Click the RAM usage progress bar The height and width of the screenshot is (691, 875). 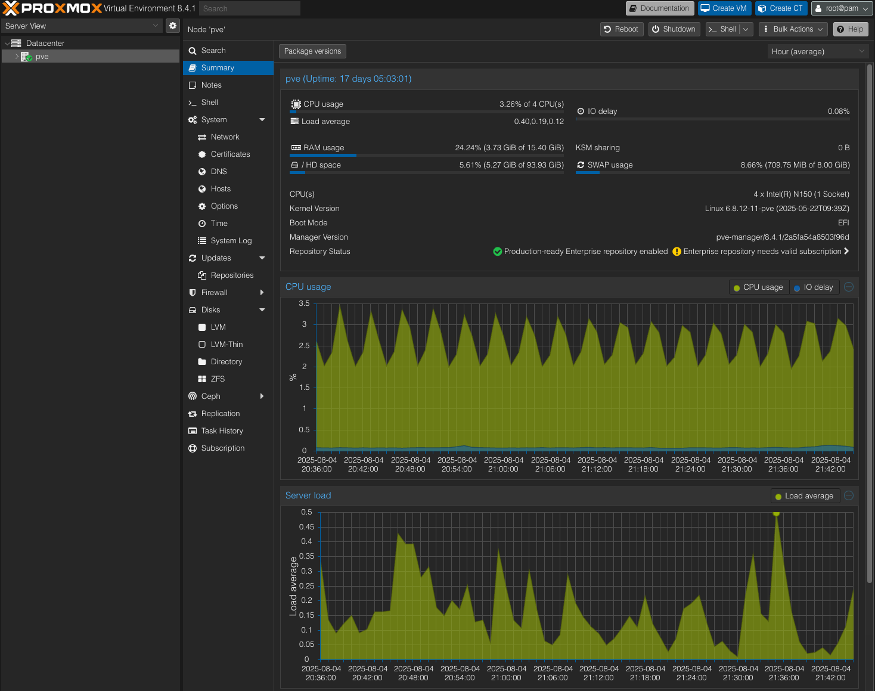pyautogui.click(x=427, y=156)
